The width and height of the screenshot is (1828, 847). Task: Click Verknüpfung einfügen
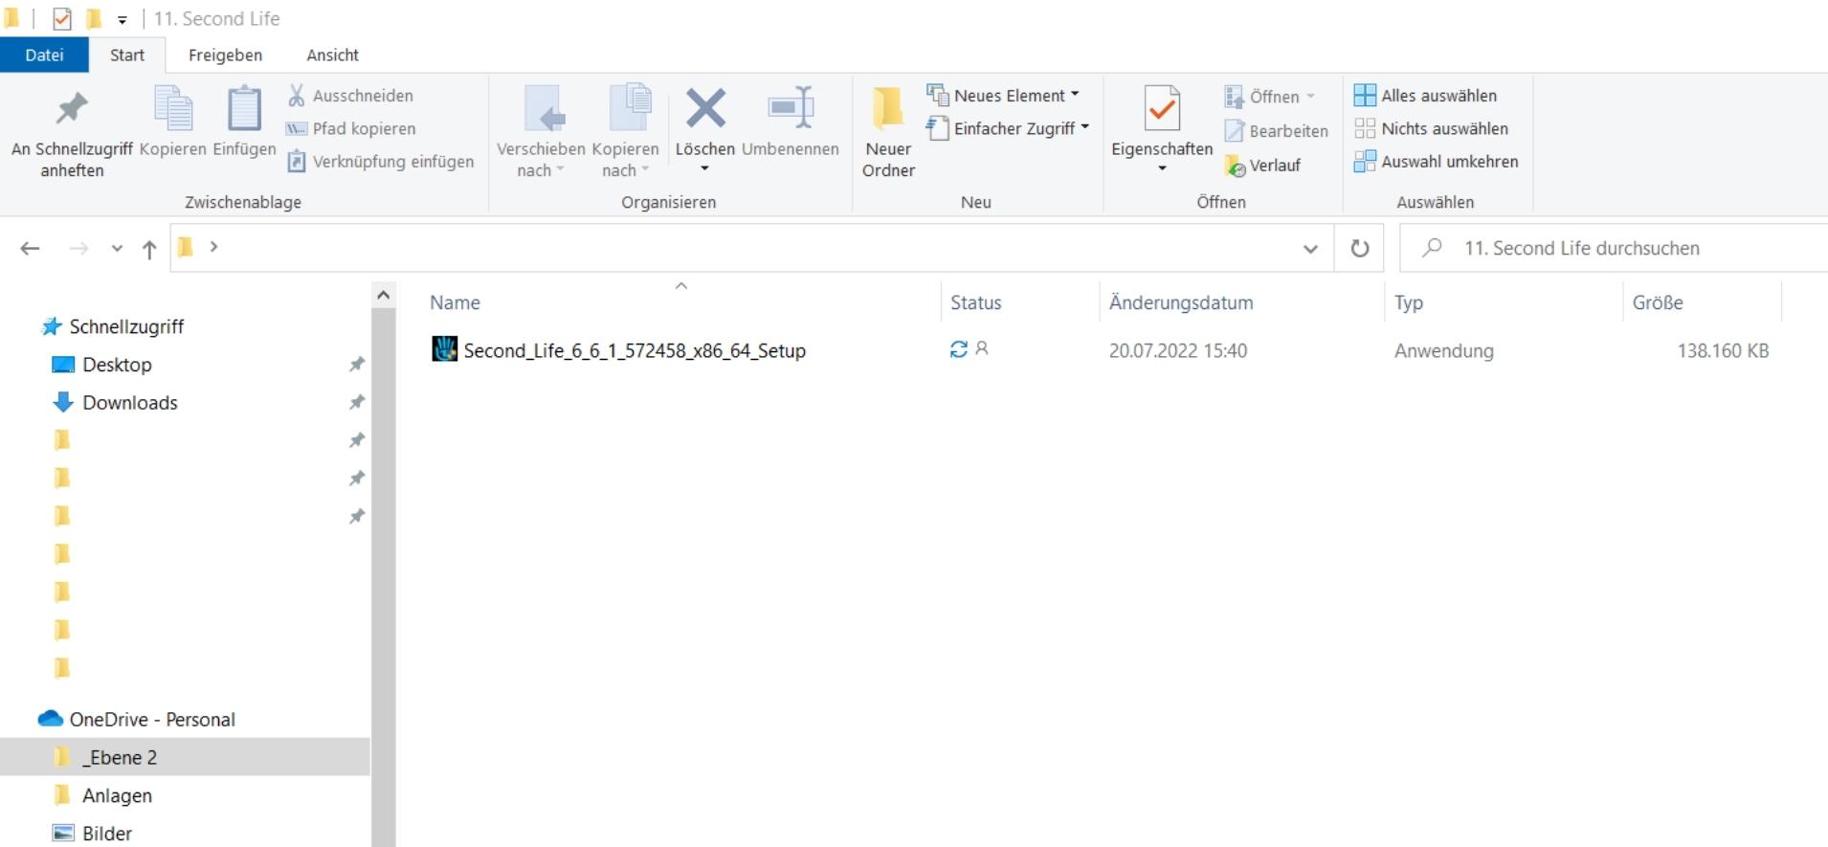[381, 161]
